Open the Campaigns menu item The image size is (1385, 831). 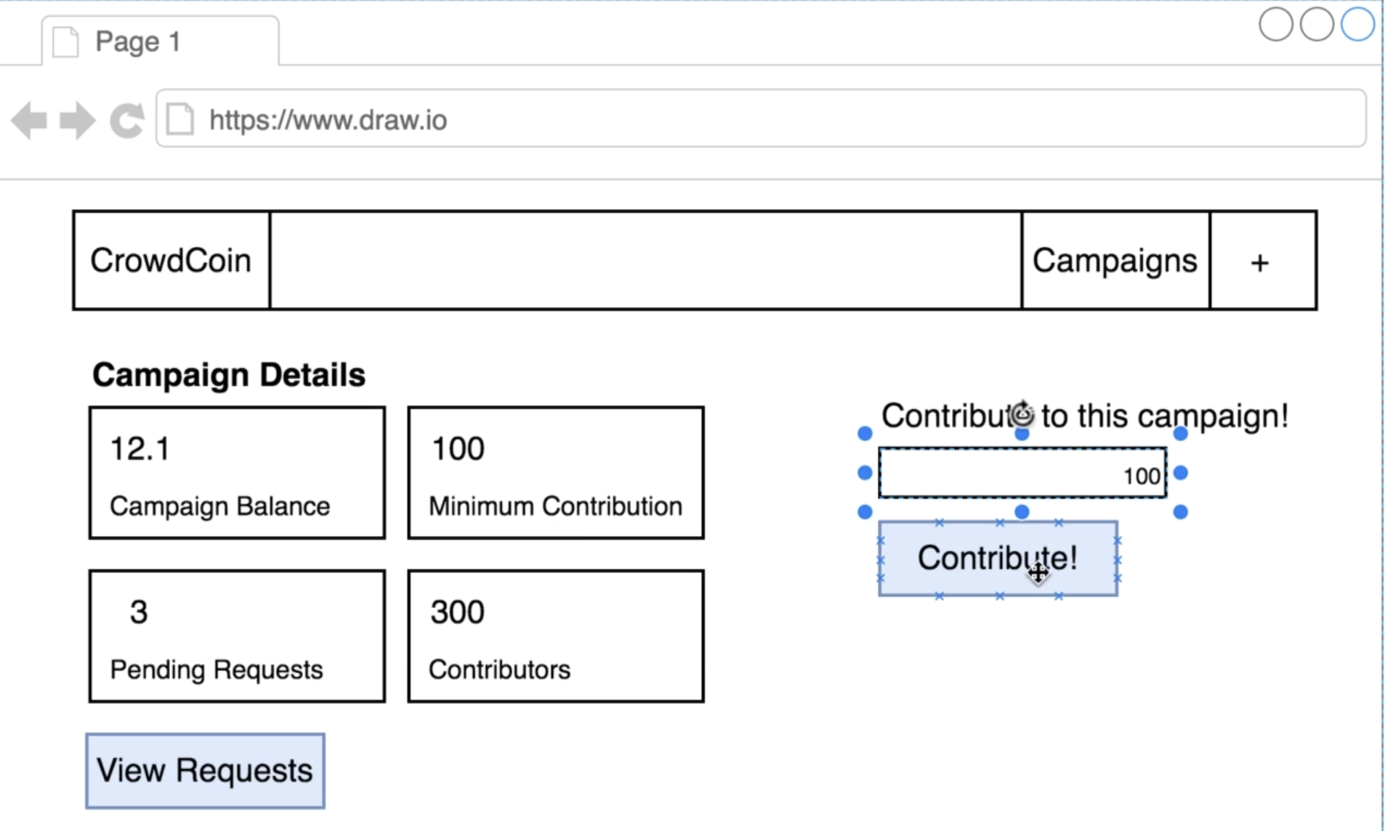(1115, 262)
